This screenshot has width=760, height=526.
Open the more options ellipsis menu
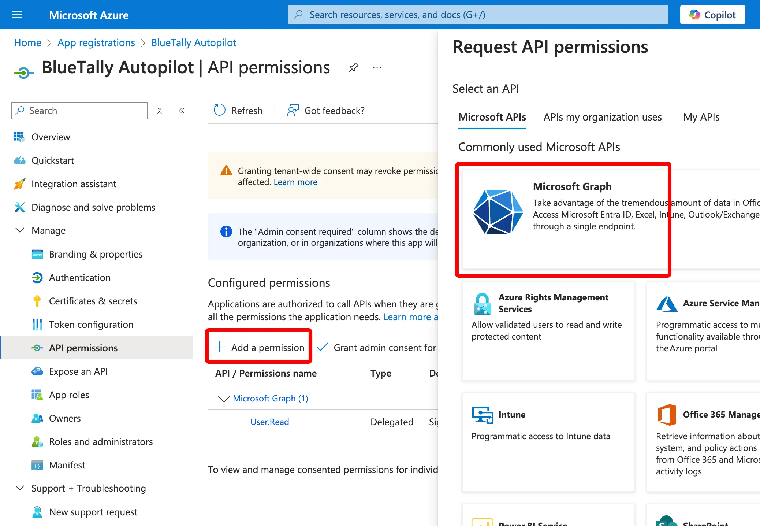(x=377, y=67)
